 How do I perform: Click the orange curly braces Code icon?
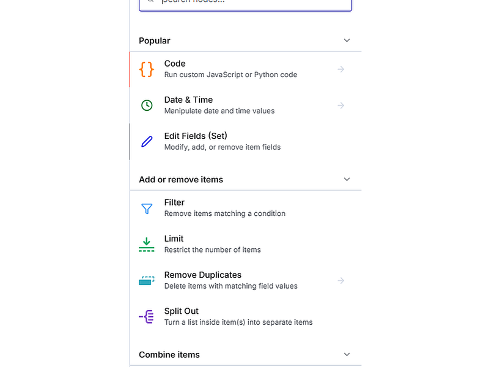pos(147,69)
